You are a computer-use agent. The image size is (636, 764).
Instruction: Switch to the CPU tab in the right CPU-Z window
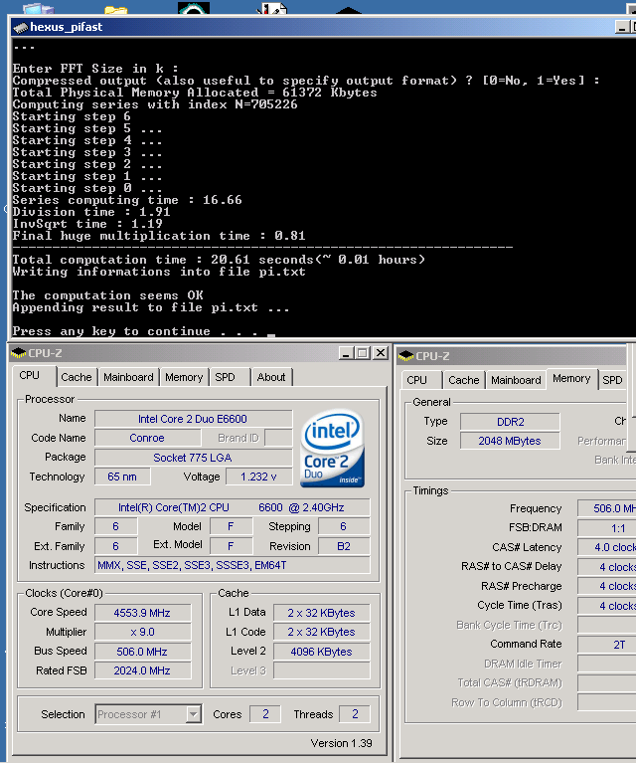pyautogui.click(x=417, y=380)
